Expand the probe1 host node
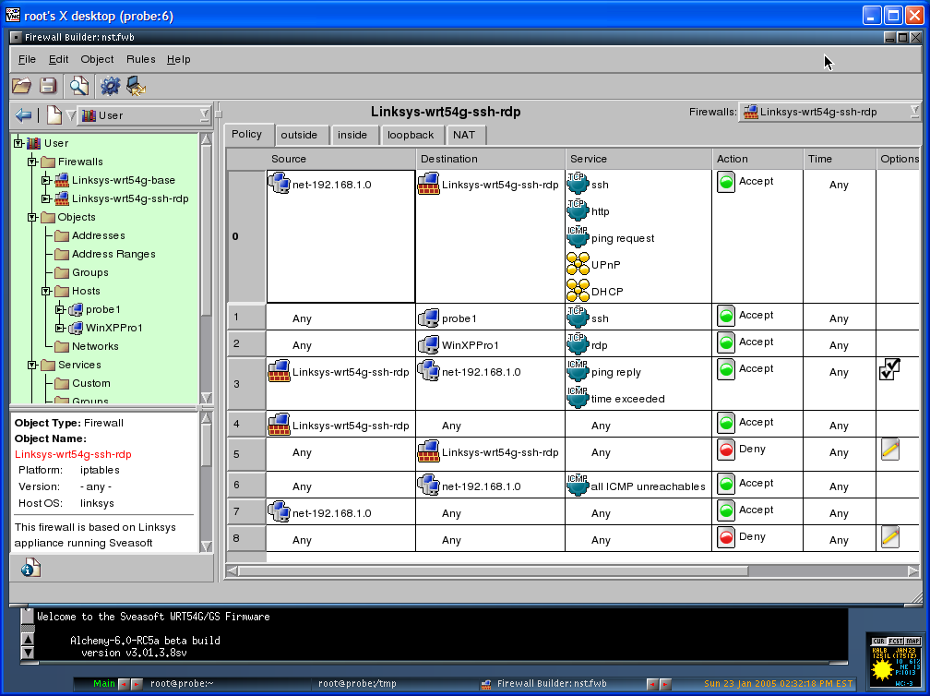 [x=60, y=309]
